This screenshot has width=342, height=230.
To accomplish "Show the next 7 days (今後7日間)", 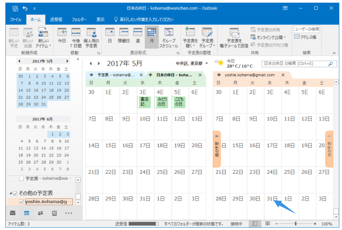I will (76, 38).
